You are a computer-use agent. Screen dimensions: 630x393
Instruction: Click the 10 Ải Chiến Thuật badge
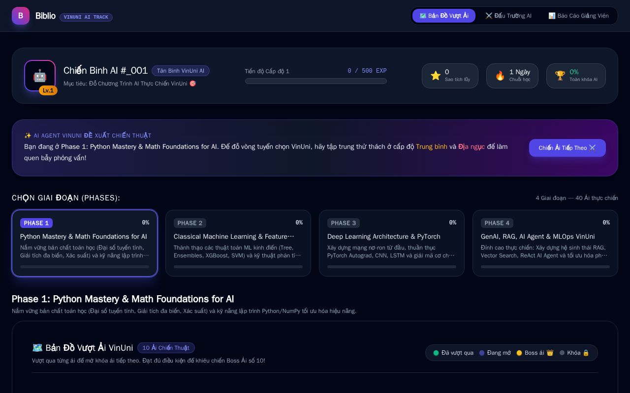166,348
